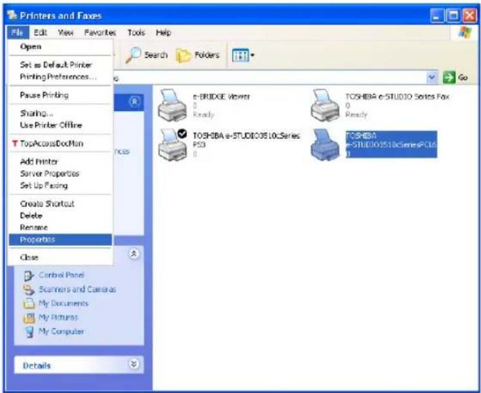Click the TOSHIBA e-STUDIO3510cSeries PS3 name

point(246,139)
